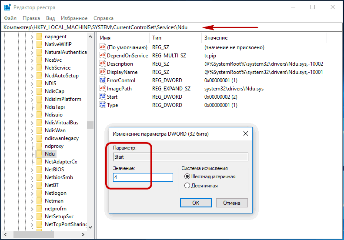The width and height of the screenshot is (344, 240).
Task: Open the Вид menu
Action: pos(50,18)
